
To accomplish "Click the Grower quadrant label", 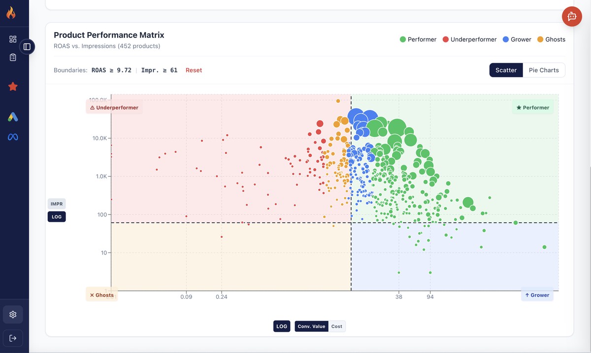I will (537, 294).
